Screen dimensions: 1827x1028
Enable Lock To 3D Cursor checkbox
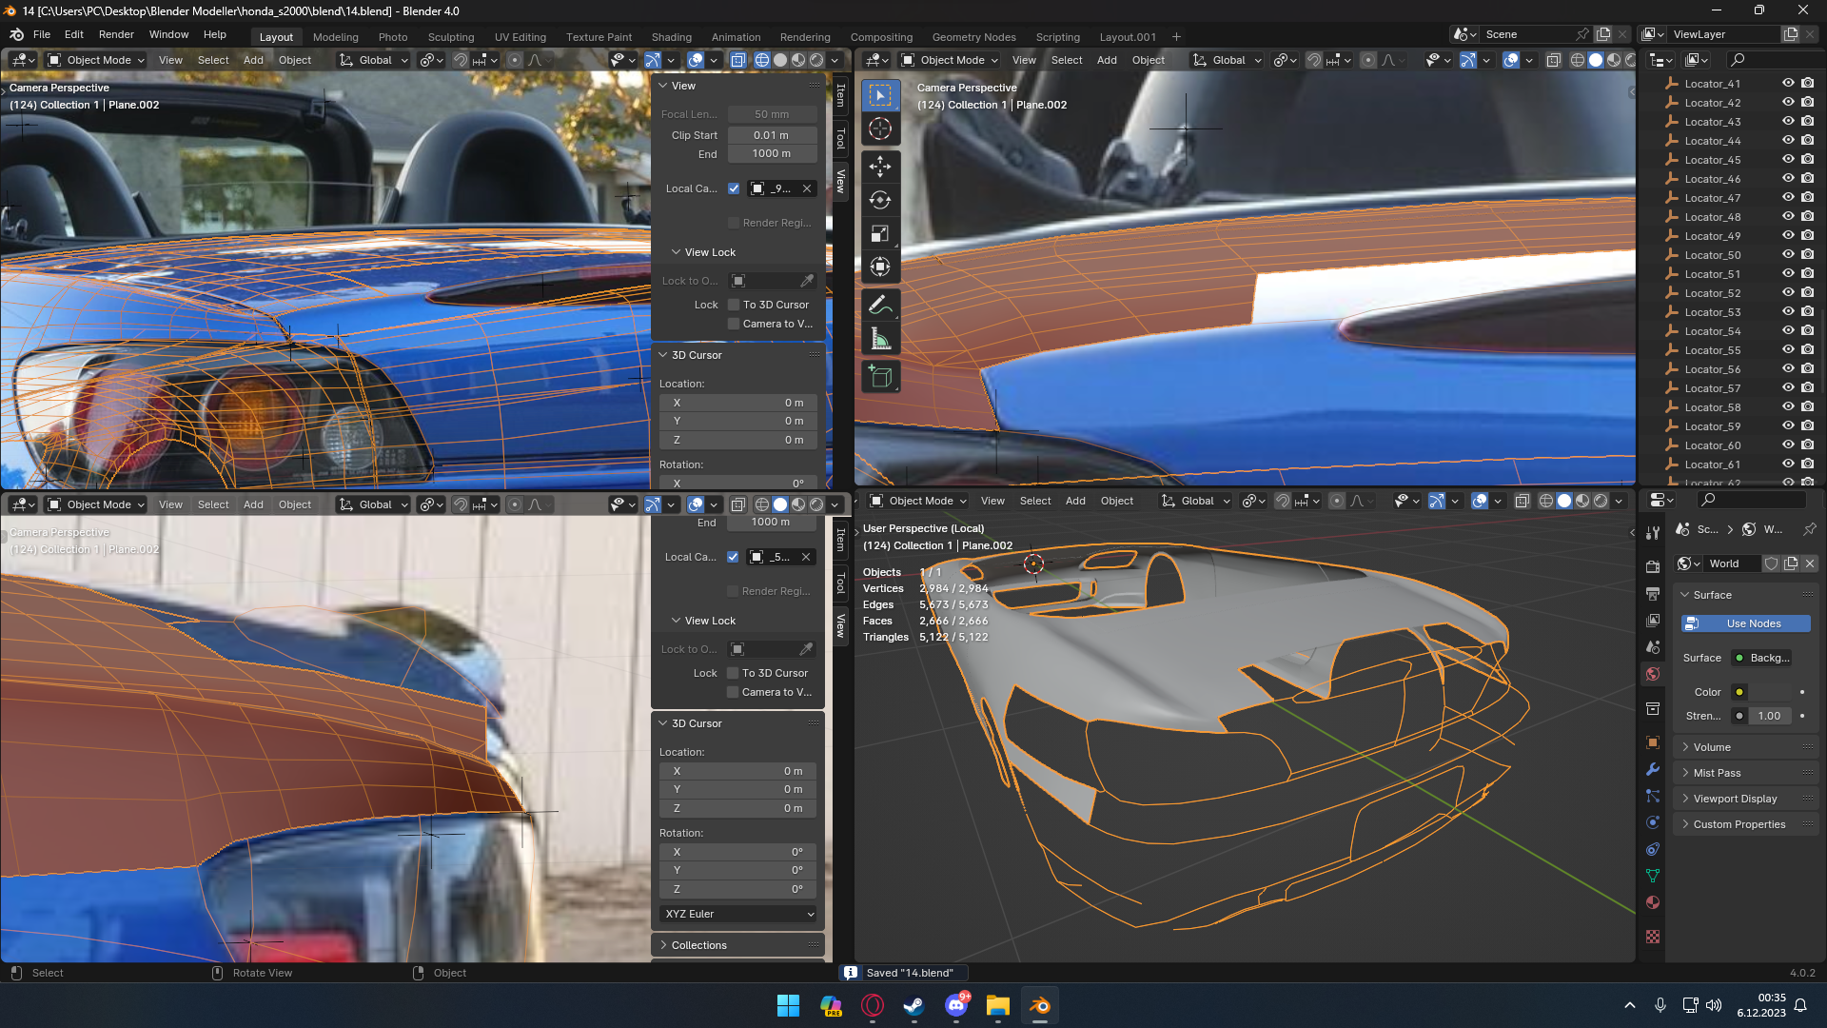tap(734, 305)
